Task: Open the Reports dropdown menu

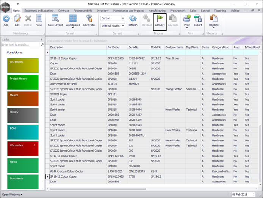Action: tap(214, 25)
